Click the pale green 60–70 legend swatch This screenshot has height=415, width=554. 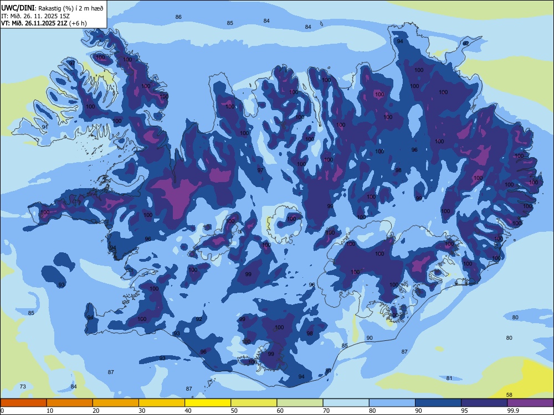pos(300,403)
